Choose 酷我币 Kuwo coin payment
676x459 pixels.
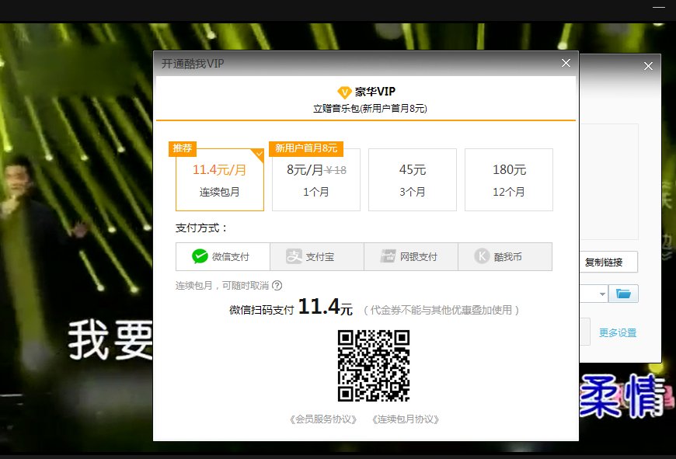504,256
